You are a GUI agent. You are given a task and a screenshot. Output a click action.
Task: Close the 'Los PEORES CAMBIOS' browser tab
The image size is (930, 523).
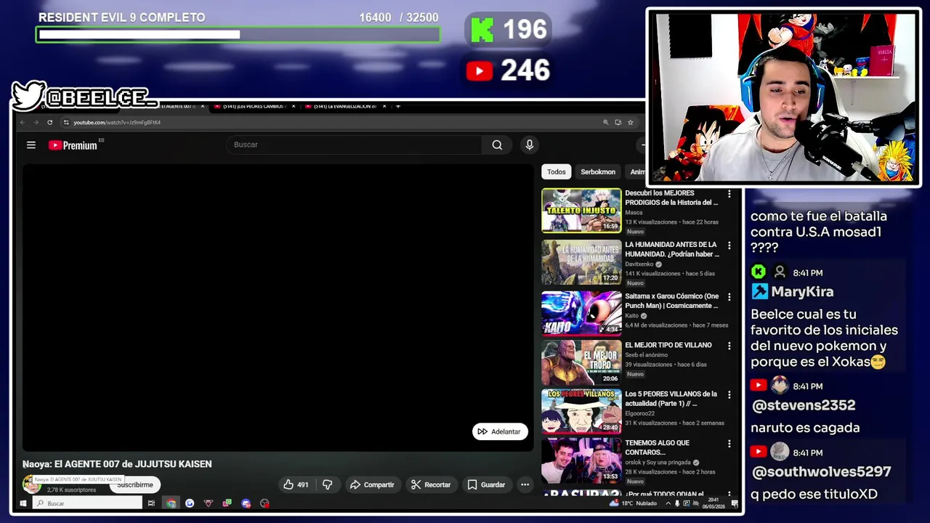tap(294, 106)
